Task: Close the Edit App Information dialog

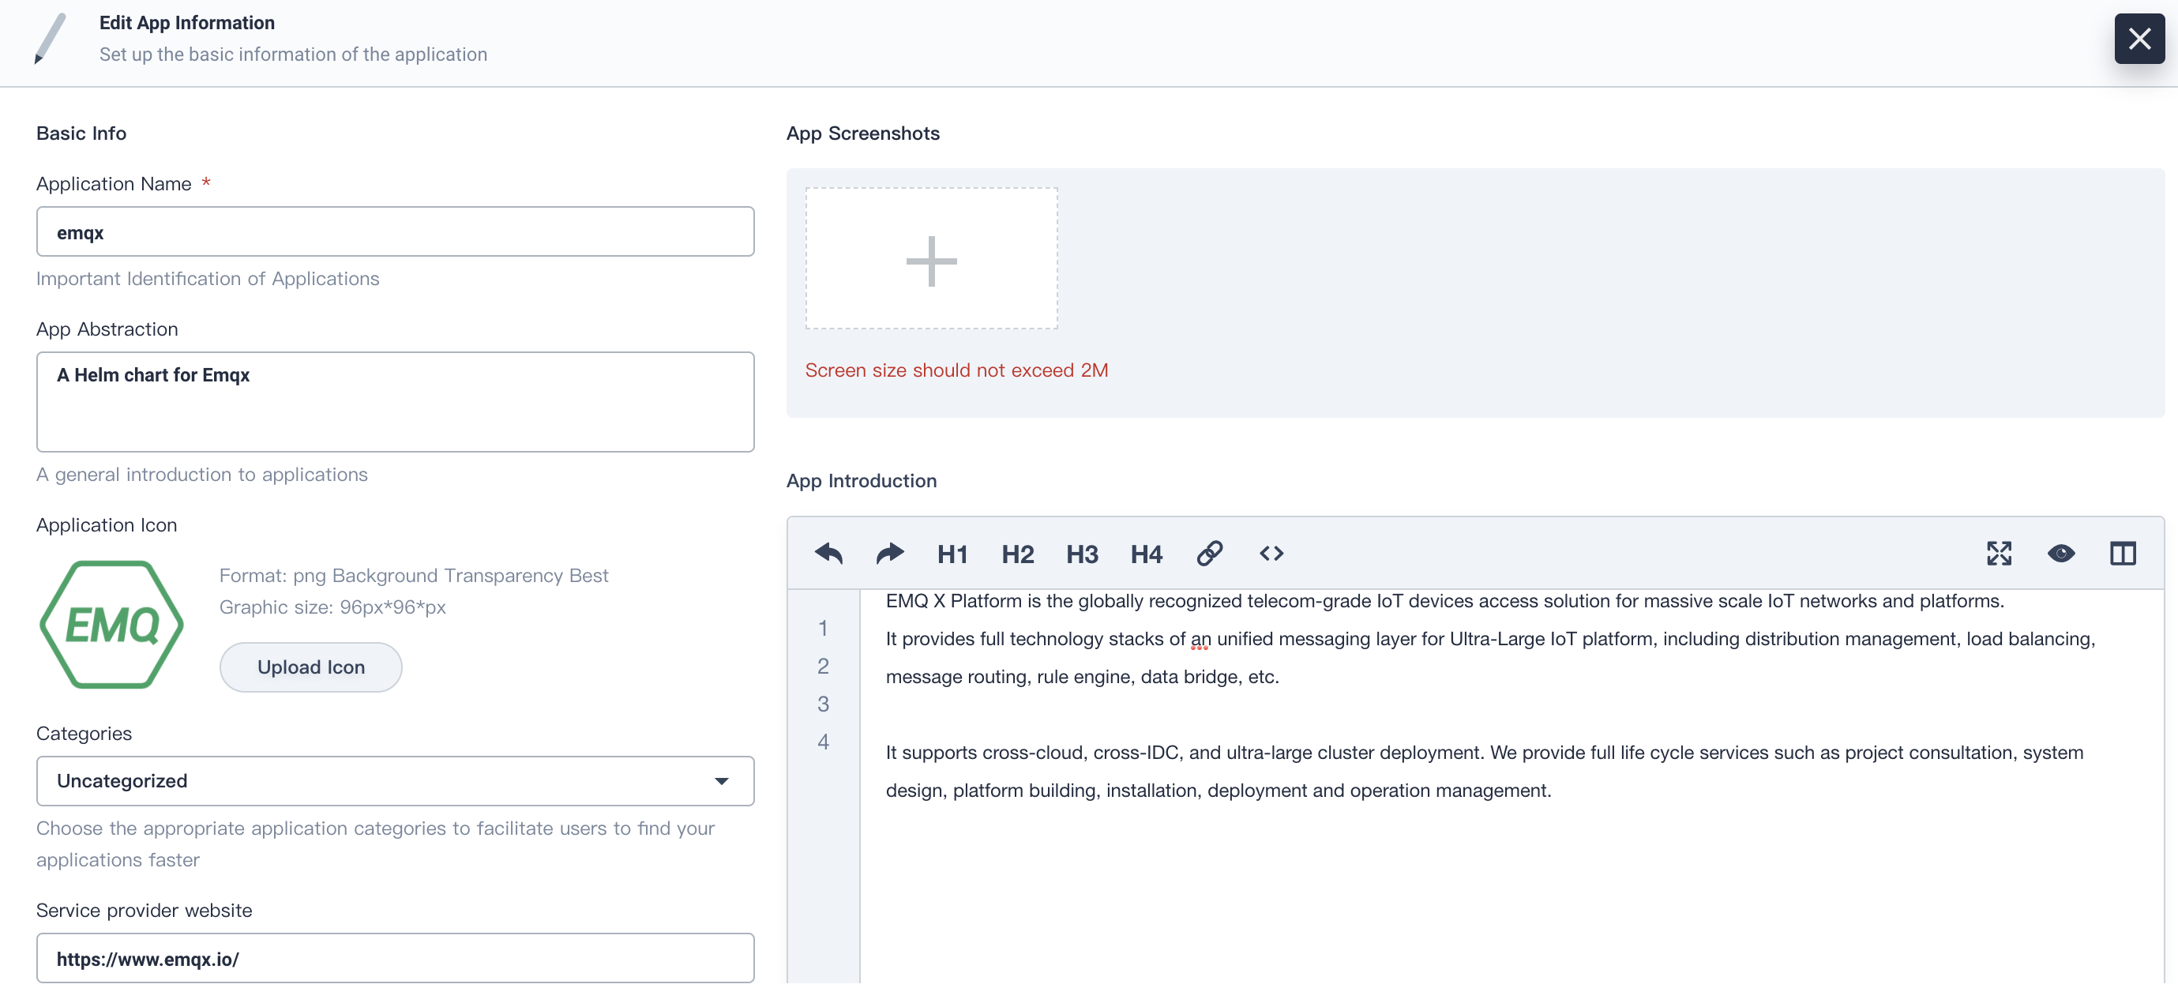Action: [2139, 39]
